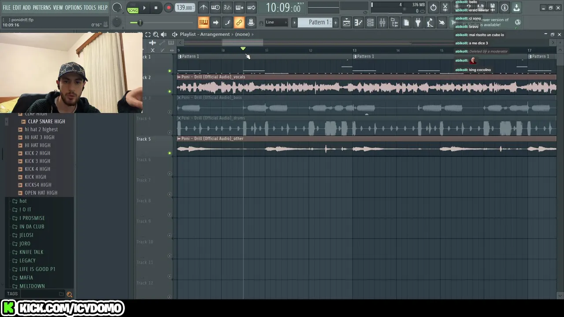This screenshot has height=317, width=564.
Task: Open the Browser view icon
Action: point(394,22)
